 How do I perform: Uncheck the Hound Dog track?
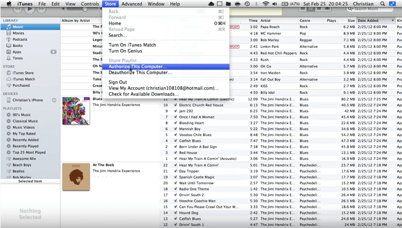(x=175, y=213)
